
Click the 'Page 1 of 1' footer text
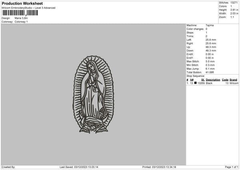[232, 167]
